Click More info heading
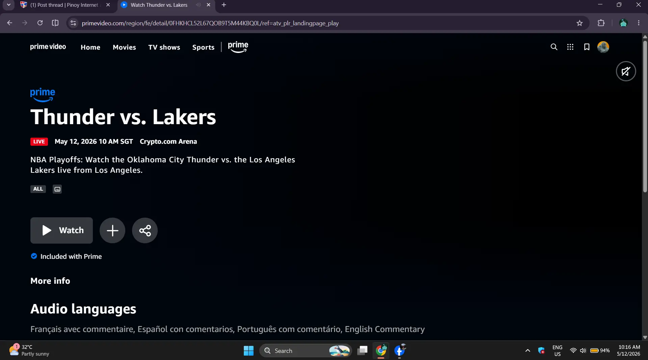648x360 pixels. [50, 281]
